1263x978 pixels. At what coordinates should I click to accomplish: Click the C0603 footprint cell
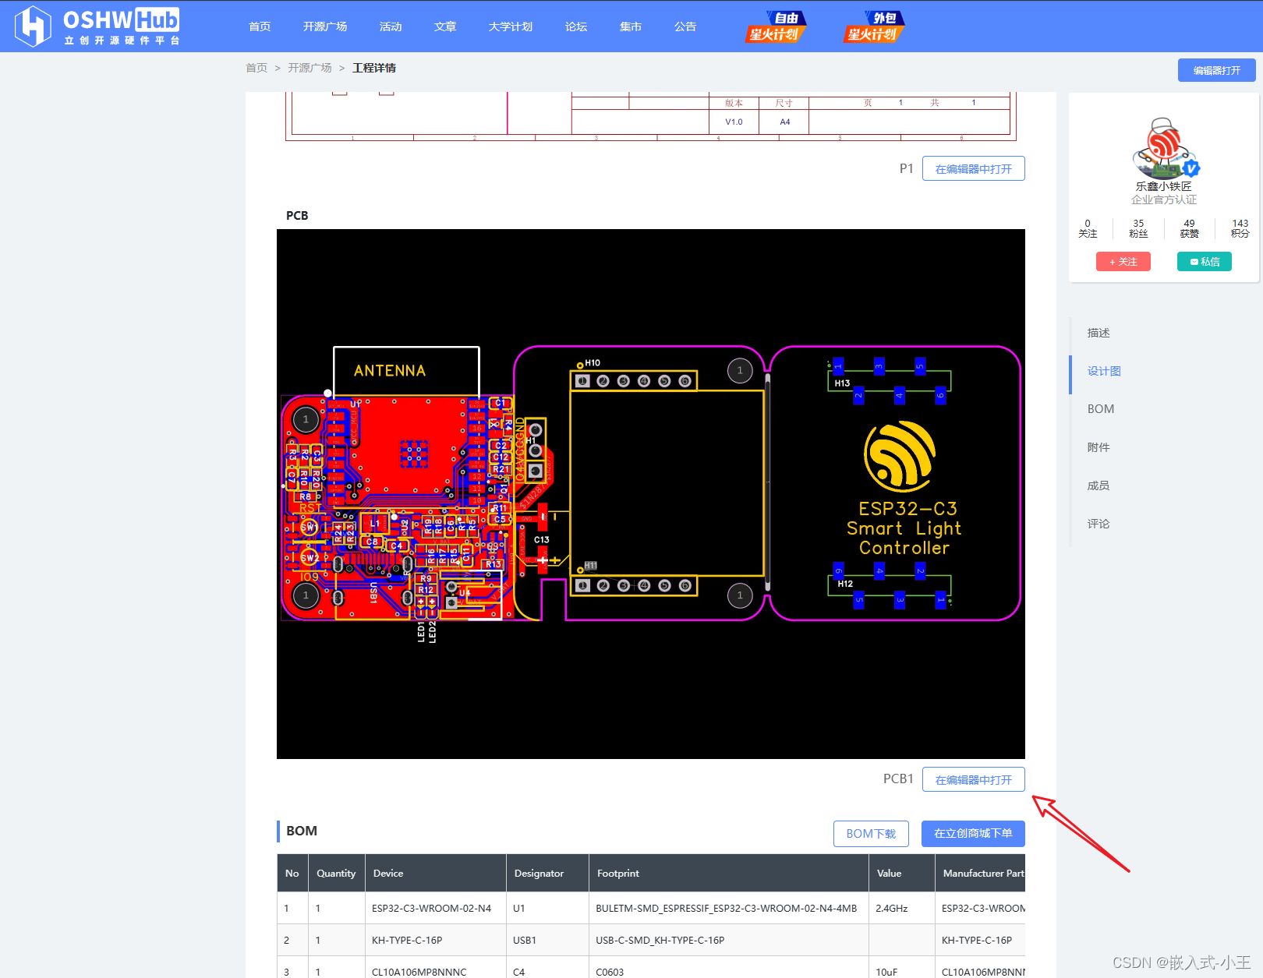[x=729, y=969]
